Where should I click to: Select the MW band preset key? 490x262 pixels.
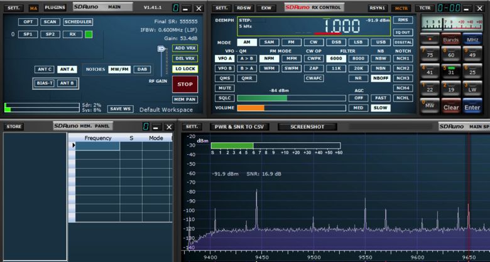(430, 106)
